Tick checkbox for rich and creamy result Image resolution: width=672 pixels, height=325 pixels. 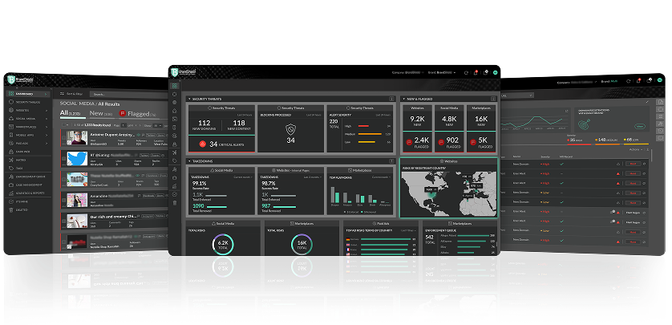[64, 221]
